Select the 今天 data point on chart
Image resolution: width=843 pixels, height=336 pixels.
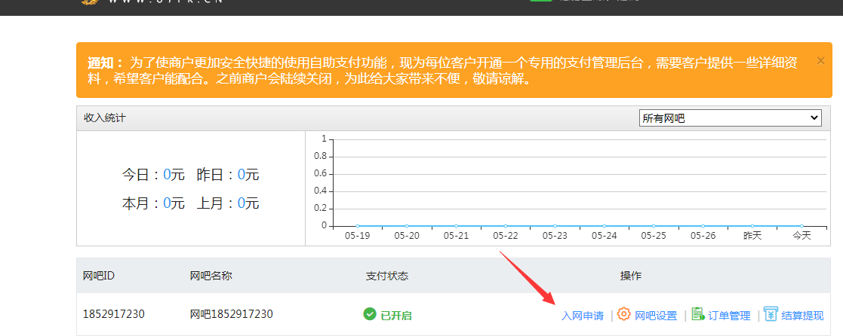pos(801,225)
